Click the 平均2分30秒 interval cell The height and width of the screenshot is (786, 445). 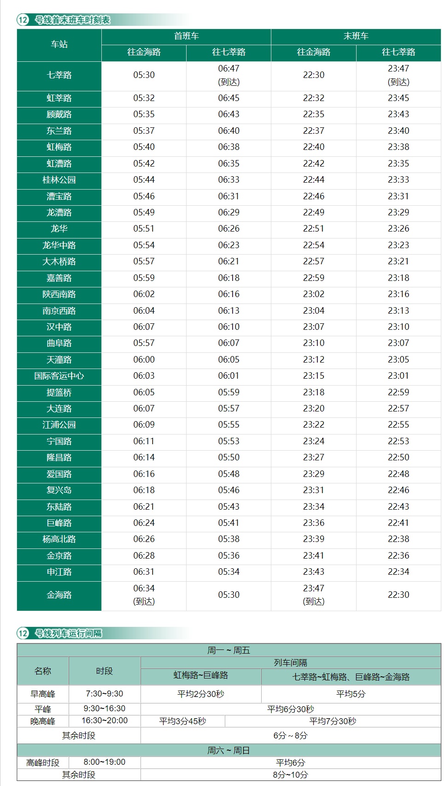(x=201, y=694)
